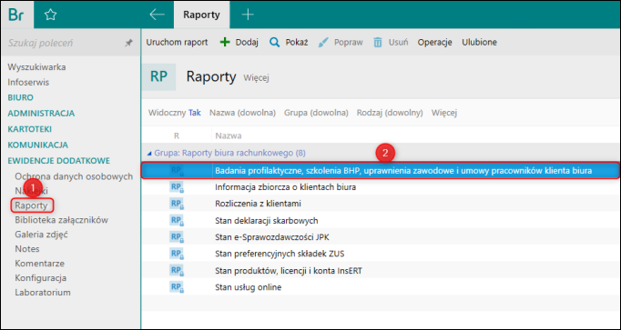Go back with the left arrow
This screenshot has width=621, height=330.
pos(157,15)
